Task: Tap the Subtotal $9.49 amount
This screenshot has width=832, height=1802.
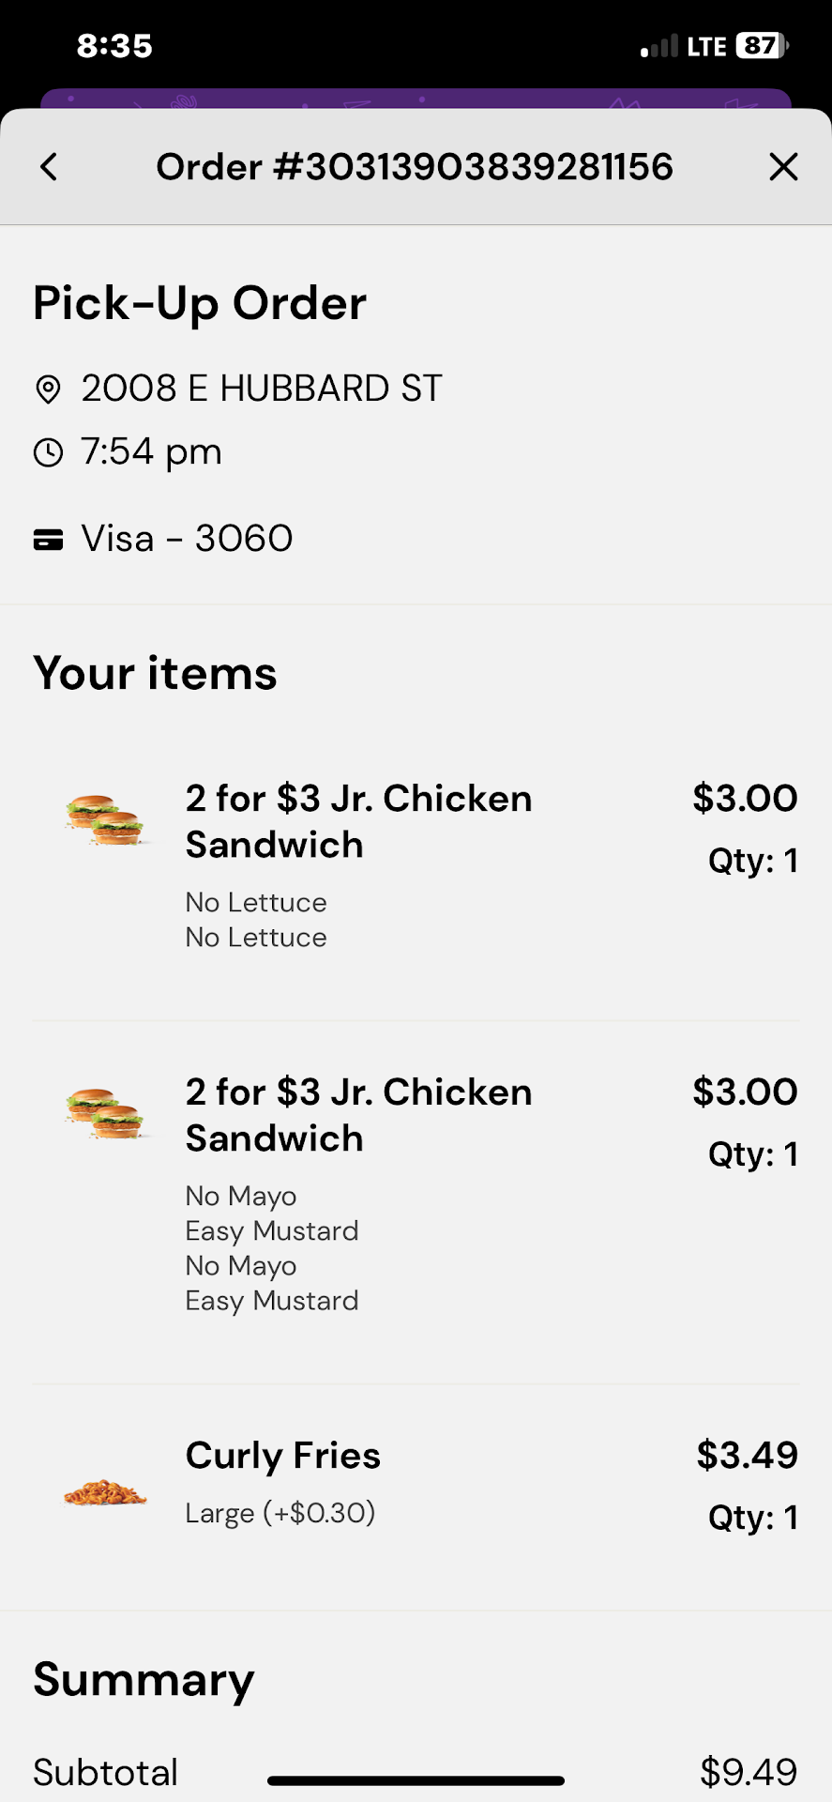Action: tap(748, 1772)
